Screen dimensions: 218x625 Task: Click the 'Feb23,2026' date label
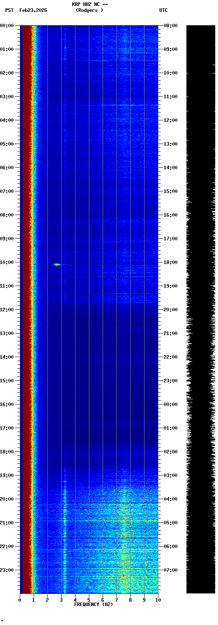(x=33, y=10)
